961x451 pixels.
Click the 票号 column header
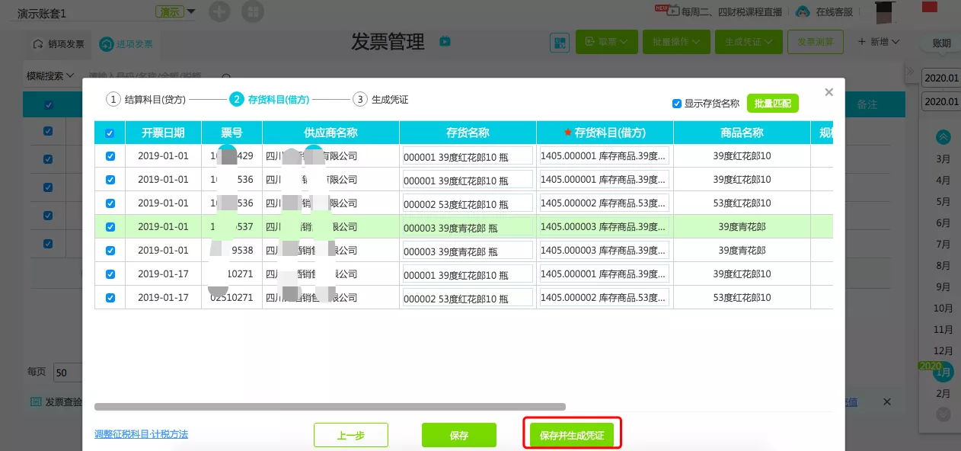(231, 133)
